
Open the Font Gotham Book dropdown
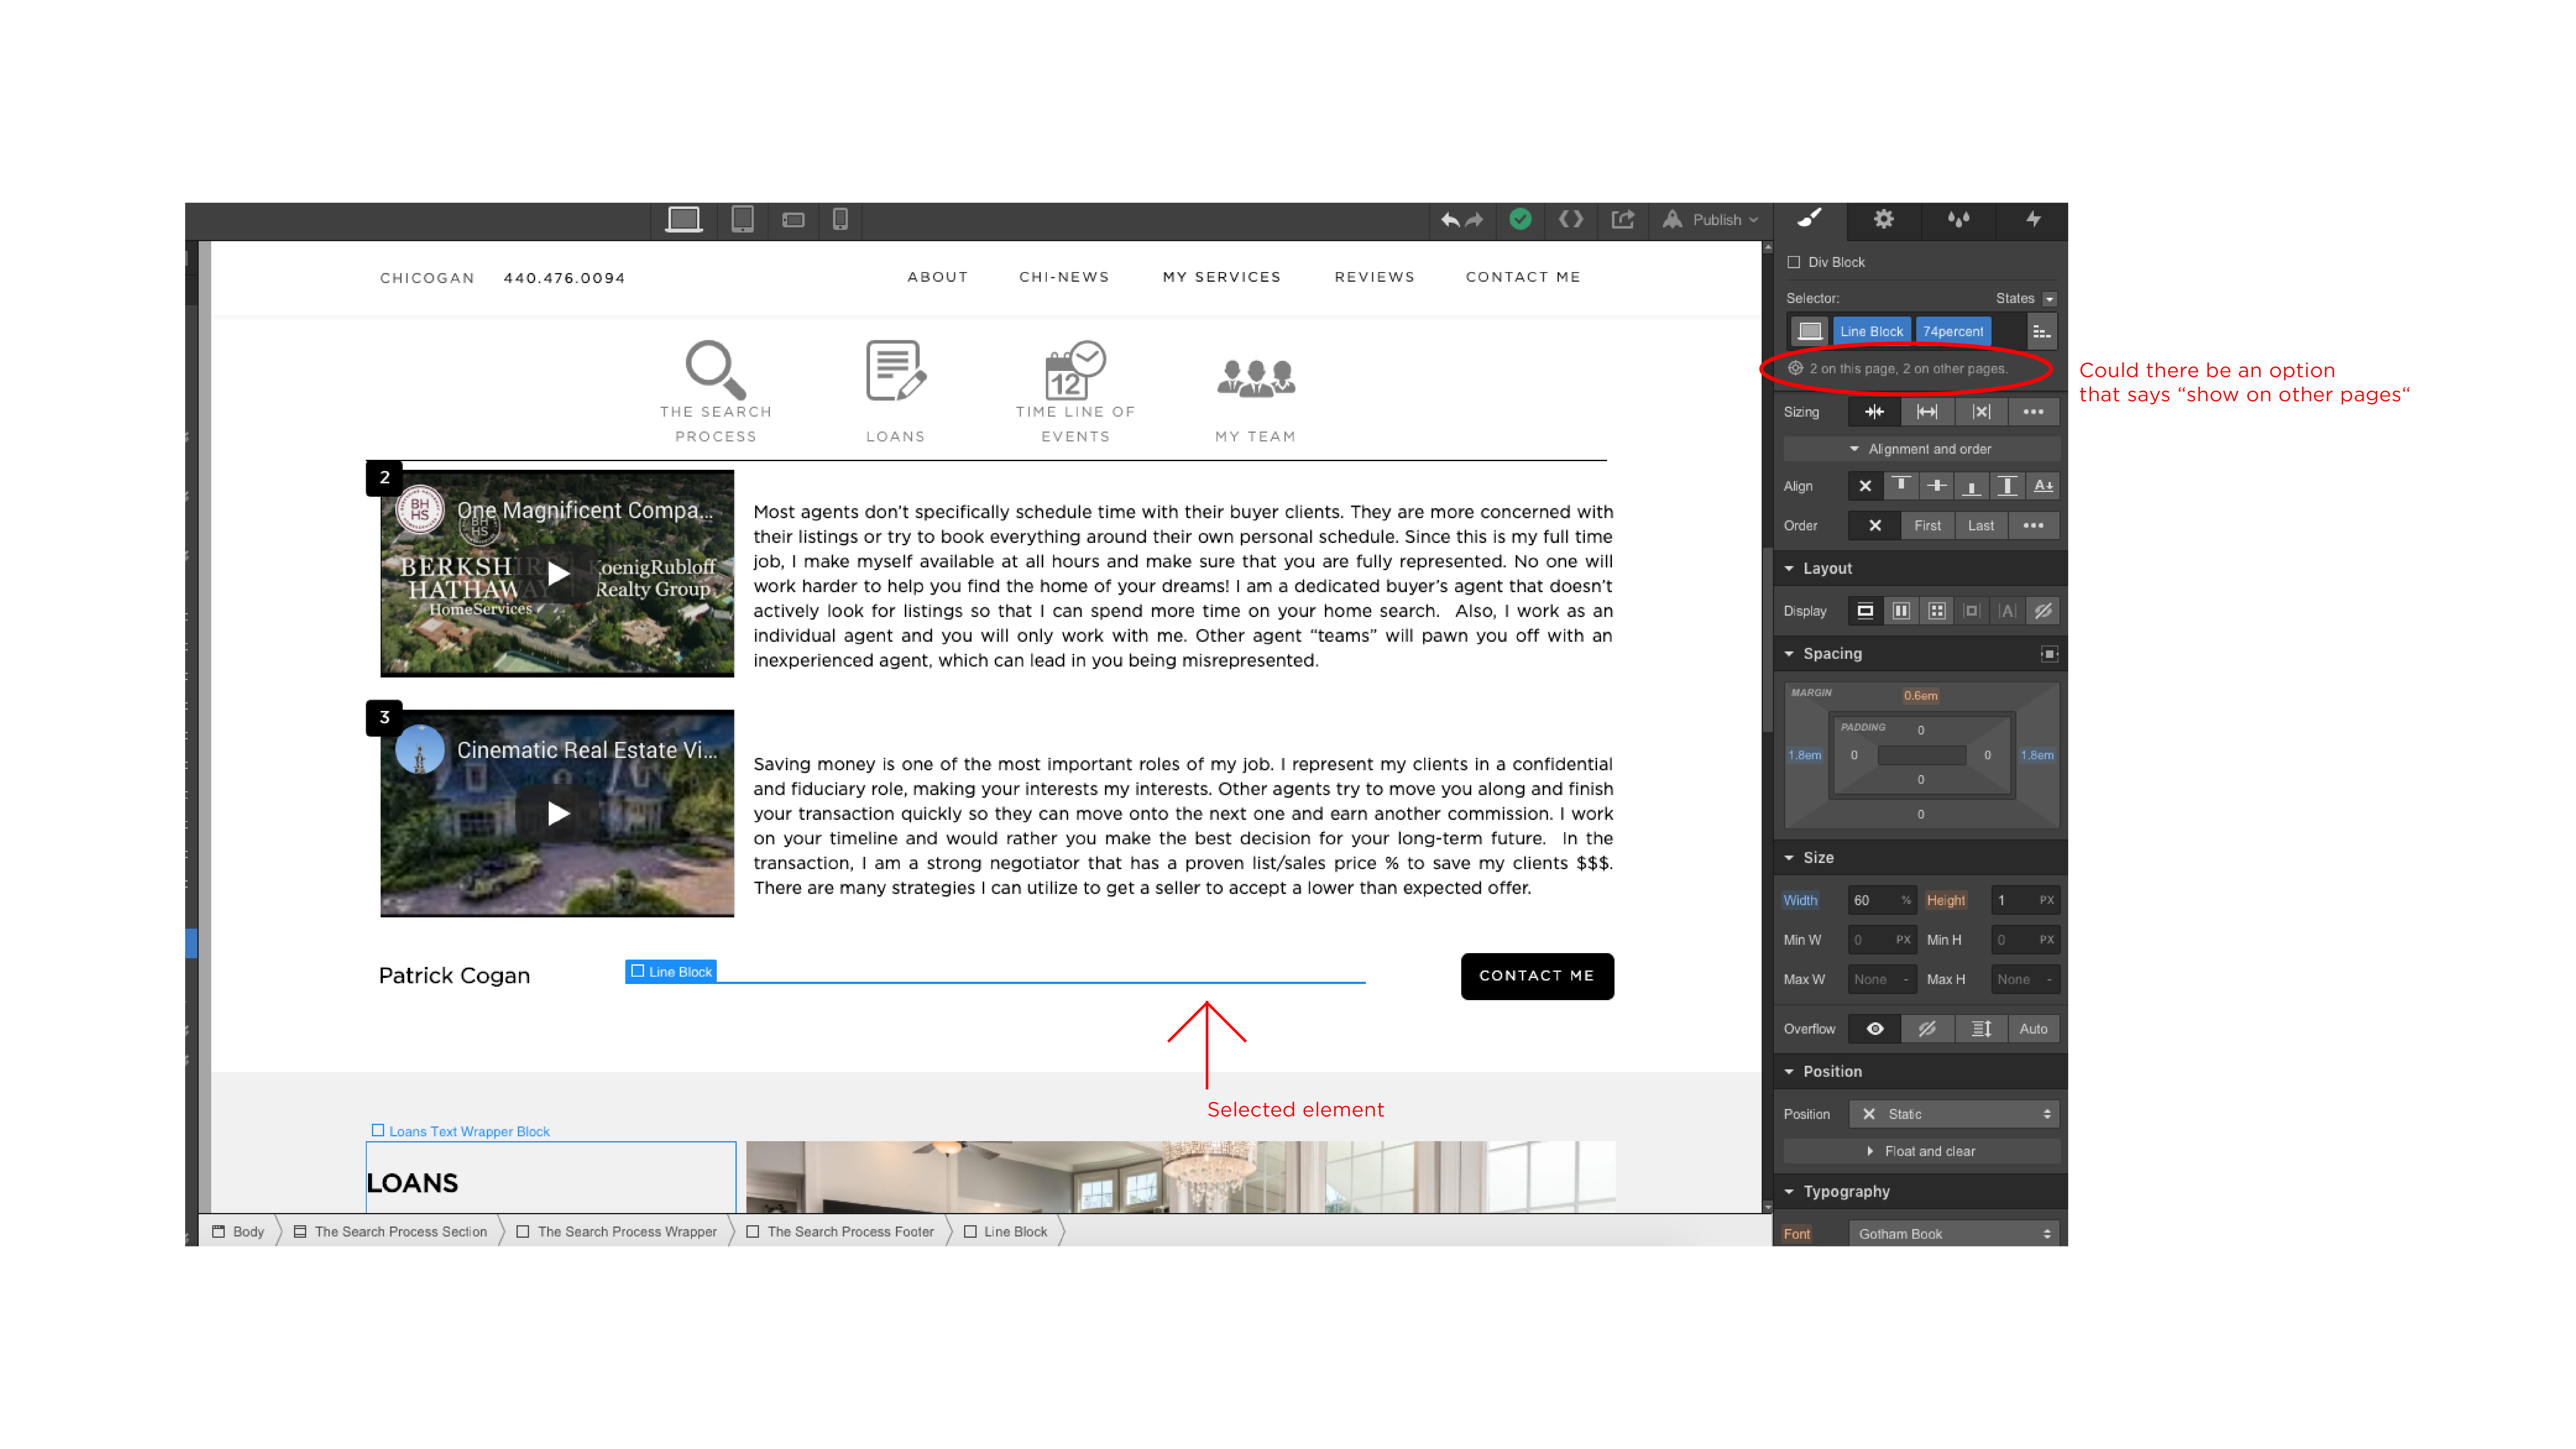click(1954, 1234)
